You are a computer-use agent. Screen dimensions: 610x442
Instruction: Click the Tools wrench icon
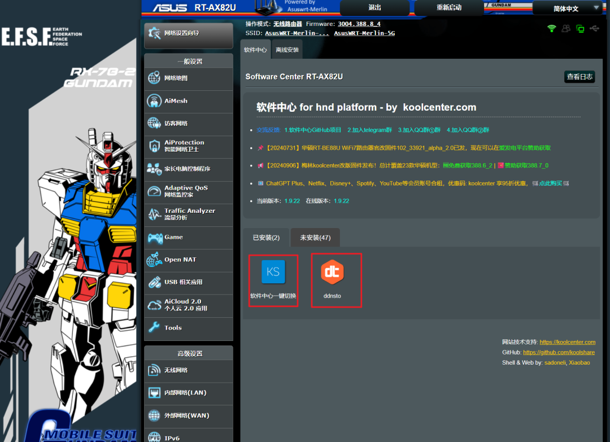click(x=154, y=328)
